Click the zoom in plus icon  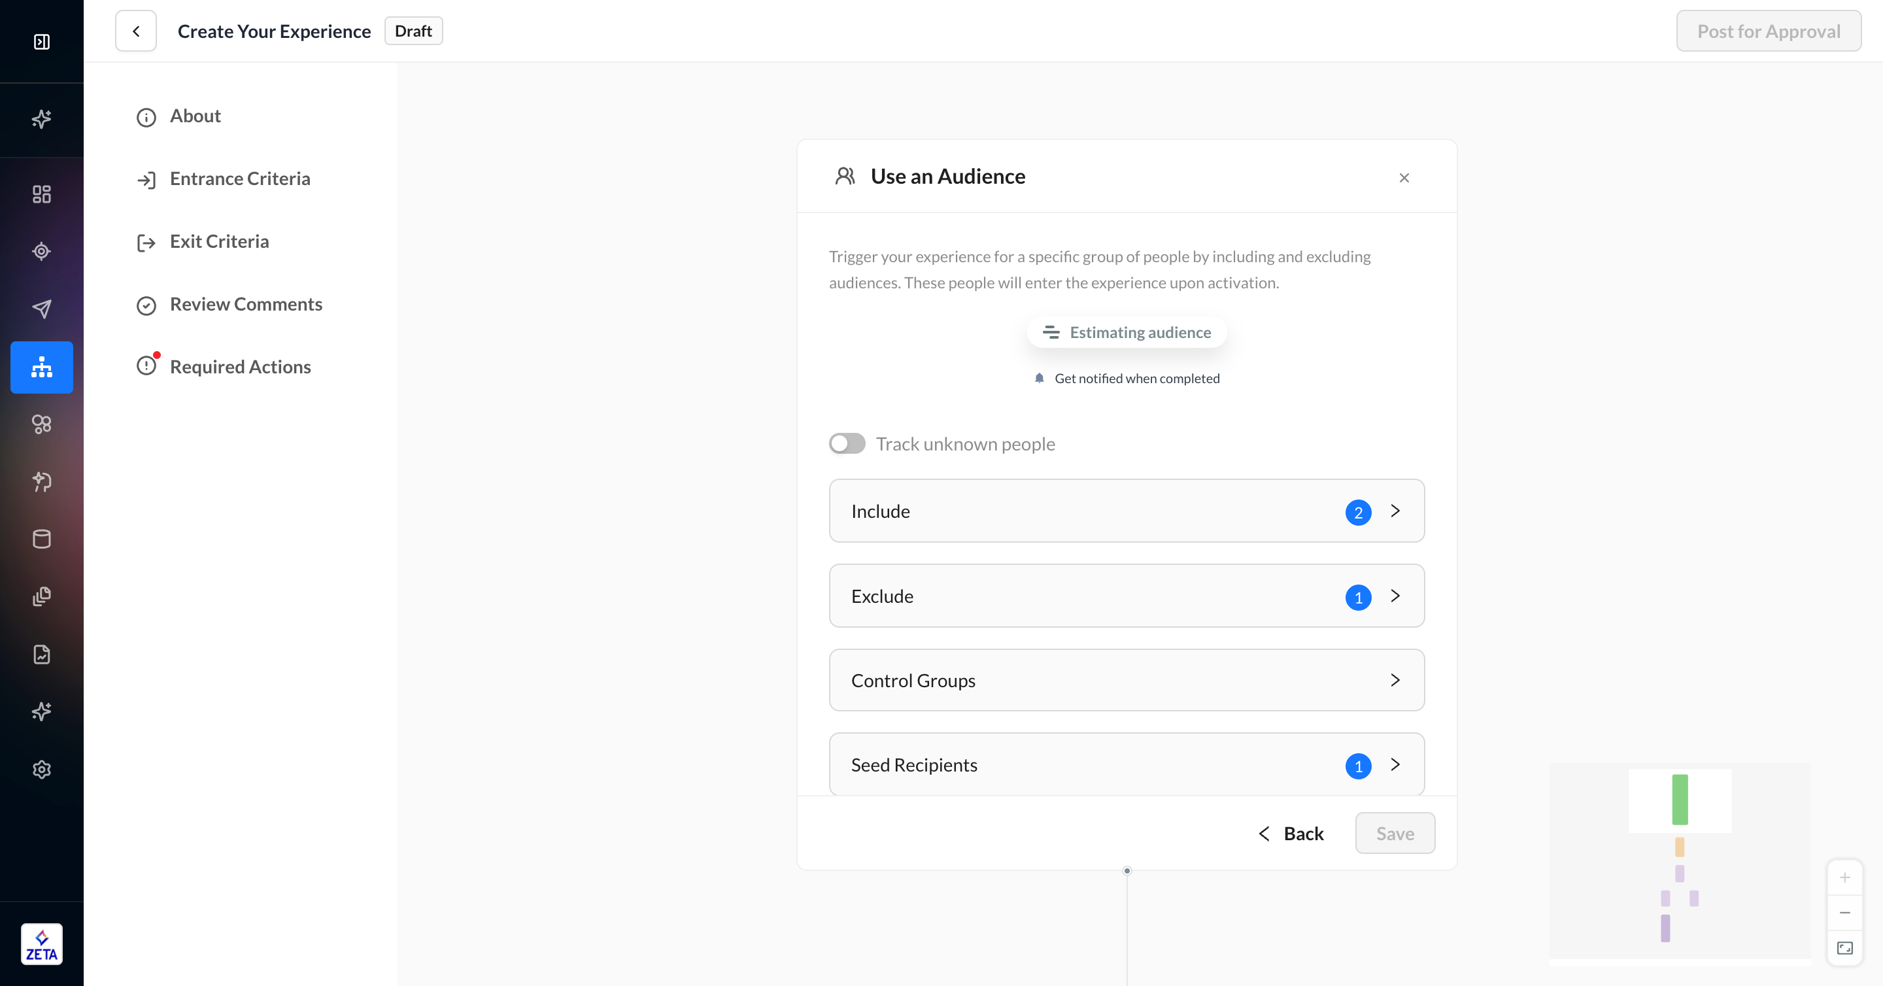coord(1844,877)
